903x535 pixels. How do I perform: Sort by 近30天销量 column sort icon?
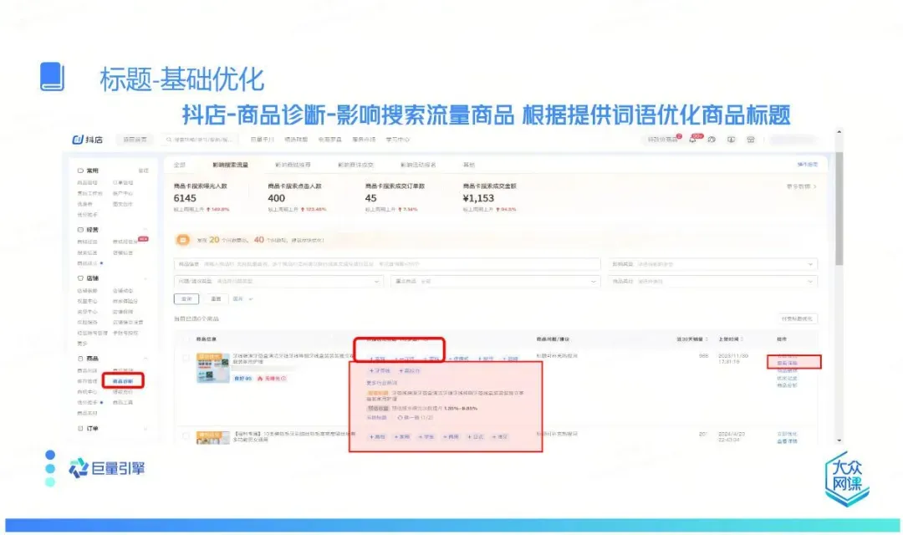tap(707, 339)
